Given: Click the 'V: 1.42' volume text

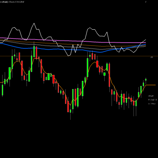Looking at the screenshot, I should pyautogui.click(x=151, y=100).
